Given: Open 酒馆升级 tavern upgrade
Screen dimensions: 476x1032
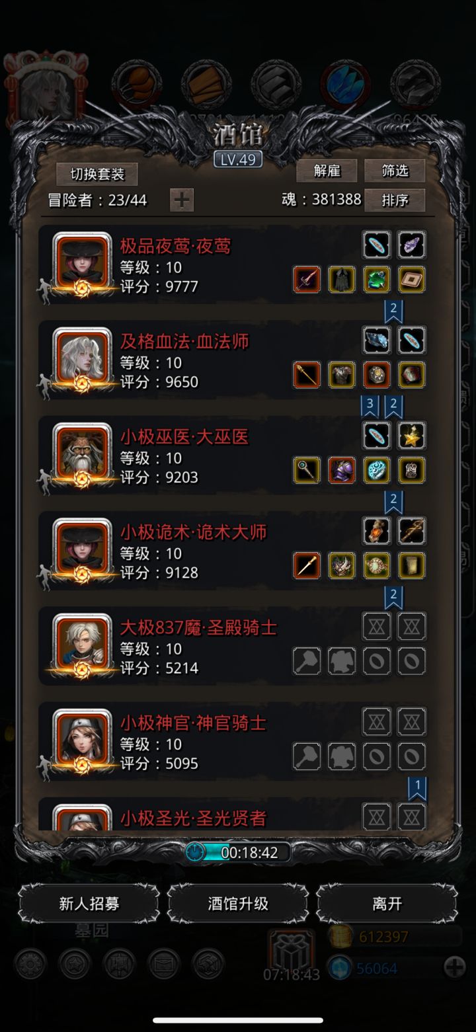Looking at the screenshot, I should coord(238,903).
